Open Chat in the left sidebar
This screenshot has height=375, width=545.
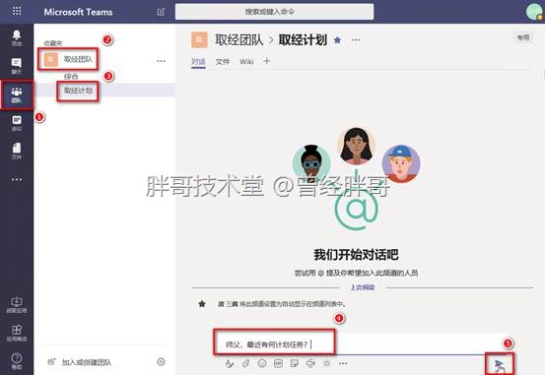pos(17,66)
